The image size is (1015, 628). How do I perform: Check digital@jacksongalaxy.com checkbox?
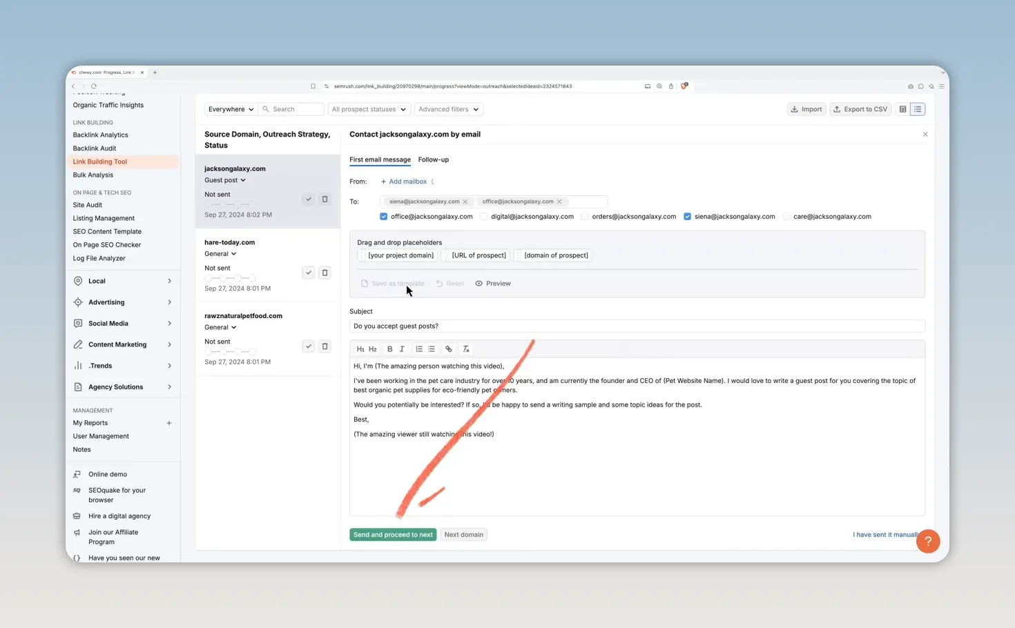pos(484,217)
